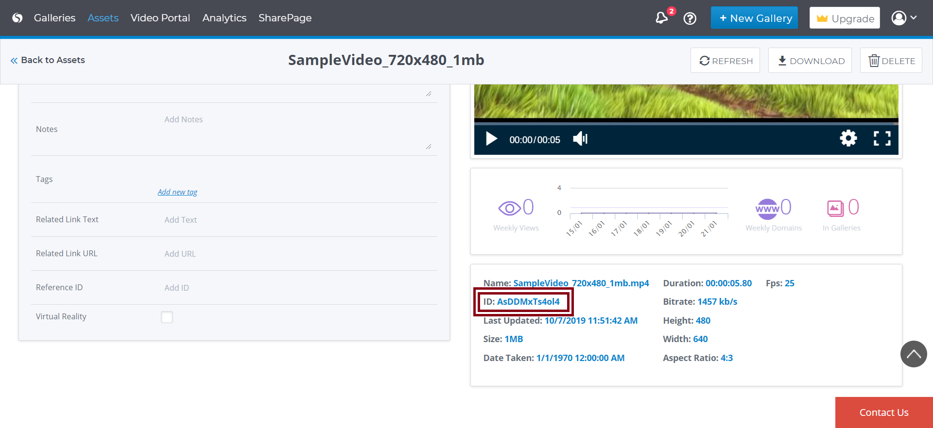933x428 pixels.
Task: Play the sample video
Action: [x=491, y=139]
